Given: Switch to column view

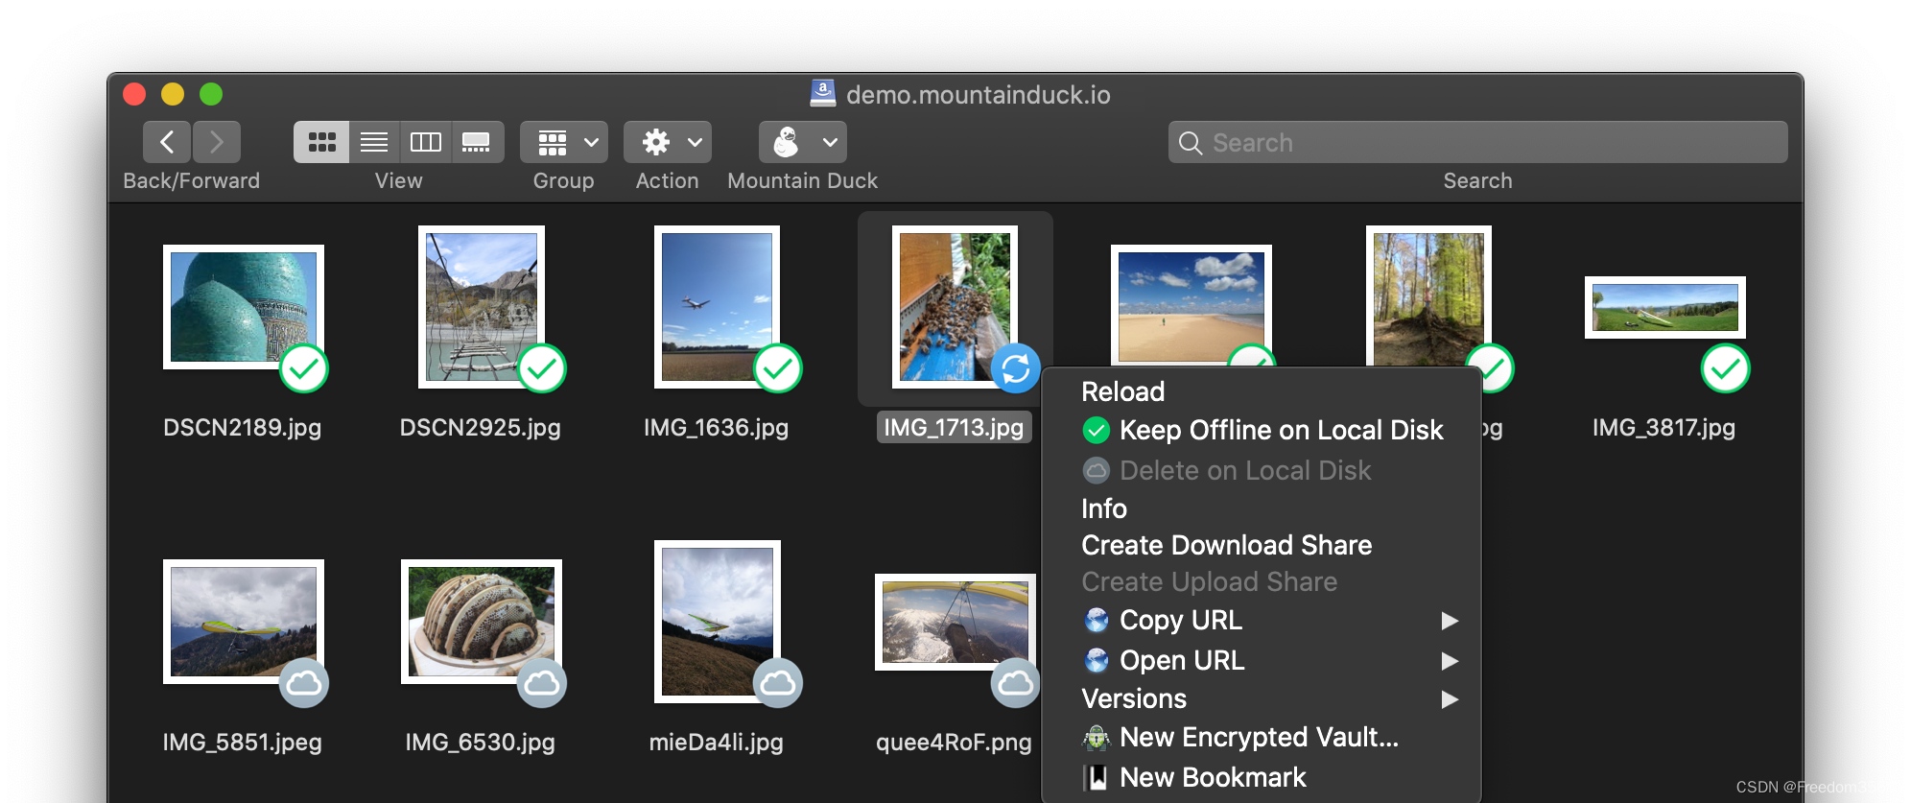Looking at the screenshot, I should click(426, 142).
